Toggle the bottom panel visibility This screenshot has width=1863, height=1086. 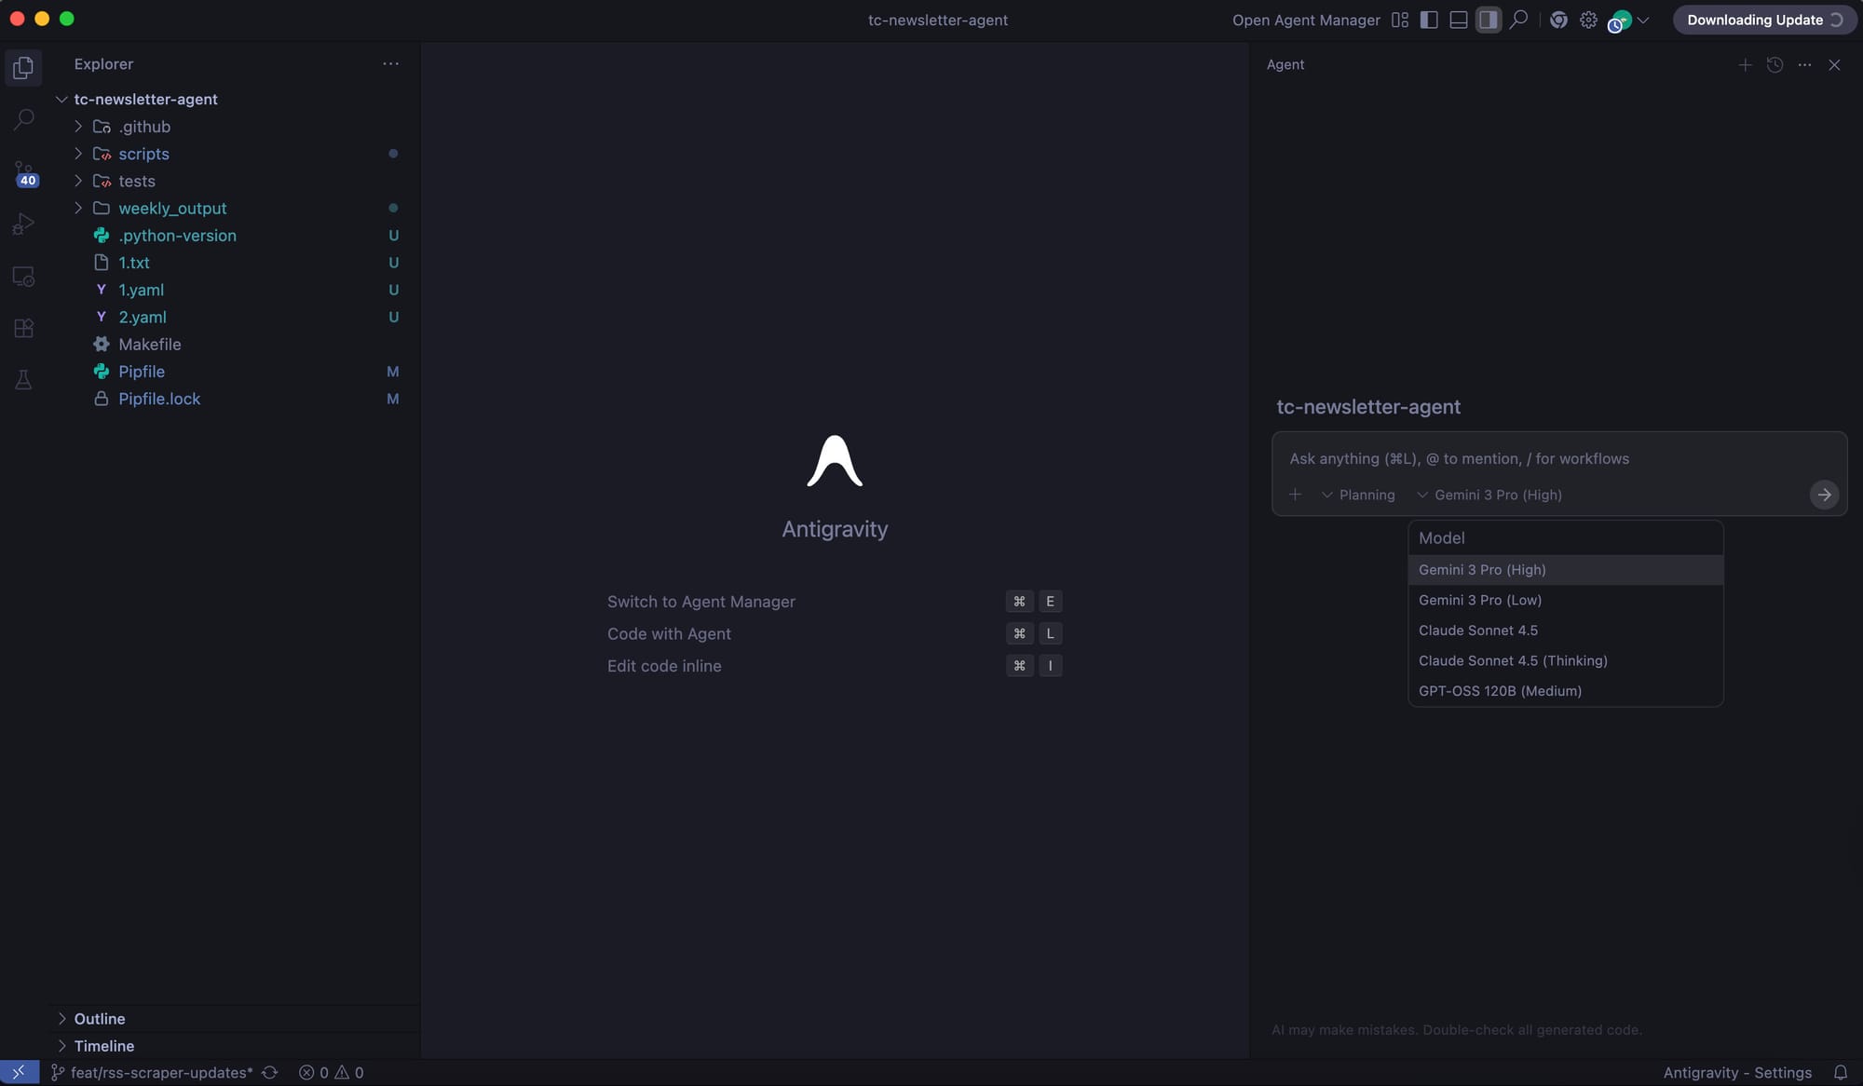pos(1459,20)
